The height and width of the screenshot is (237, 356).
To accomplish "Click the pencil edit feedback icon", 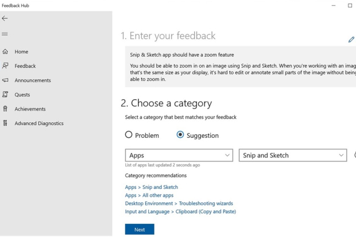I will click(351, 40).
